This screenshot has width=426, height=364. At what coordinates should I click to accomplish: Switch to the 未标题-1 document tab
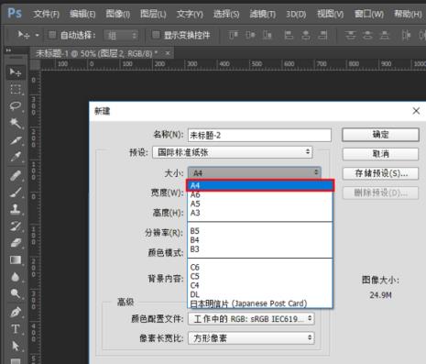[96, 53]
